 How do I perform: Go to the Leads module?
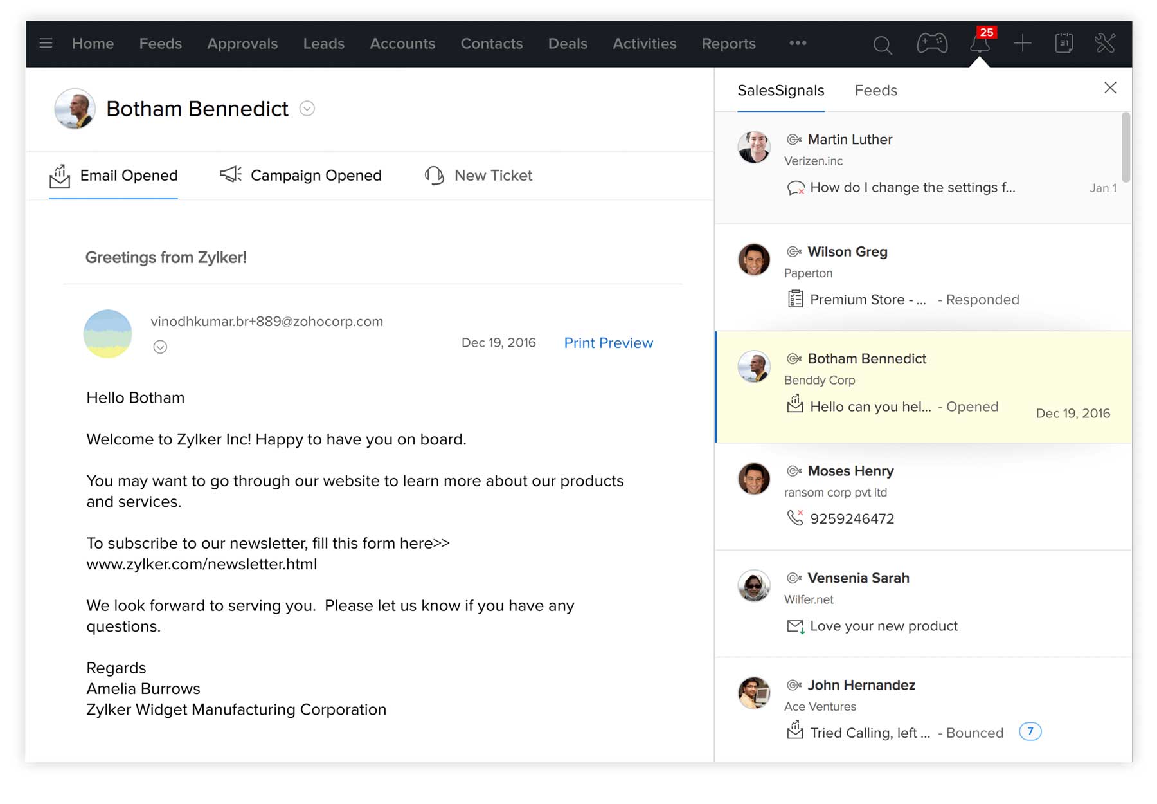tap(323, 44)
